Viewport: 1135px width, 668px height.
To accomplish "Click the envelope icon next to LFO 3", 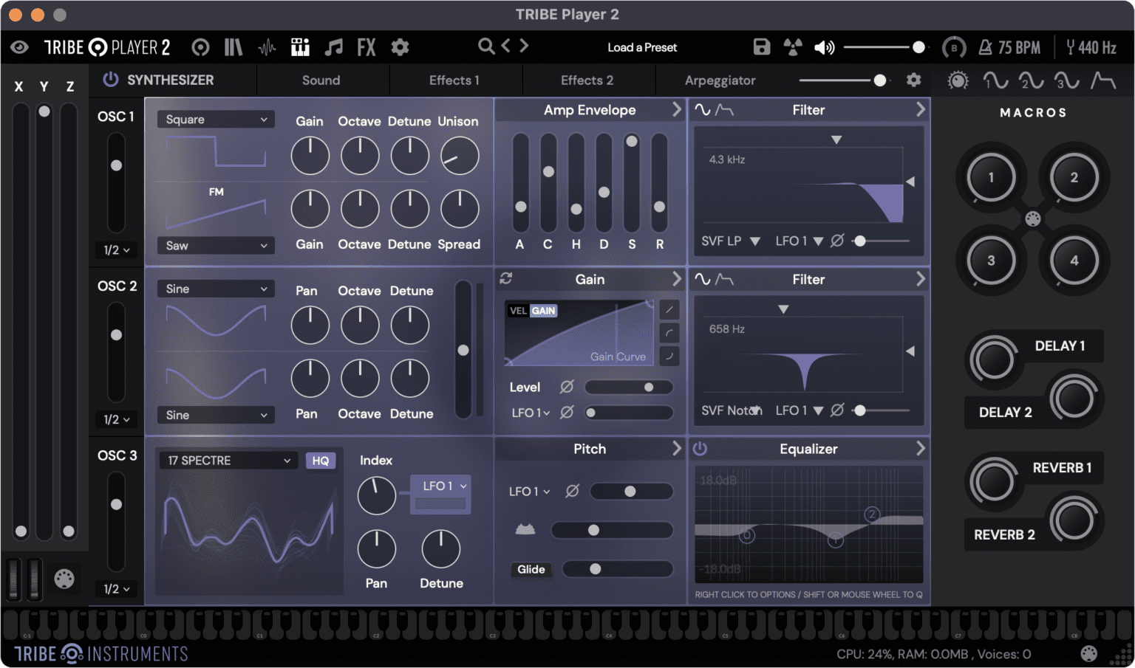I will (x=1103, y=80).
